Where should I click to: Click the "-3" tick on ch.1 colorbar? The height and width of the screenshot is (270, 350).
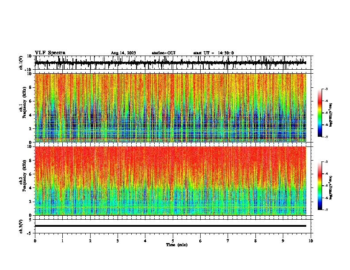pyautogui.click(x=326, y=89)
